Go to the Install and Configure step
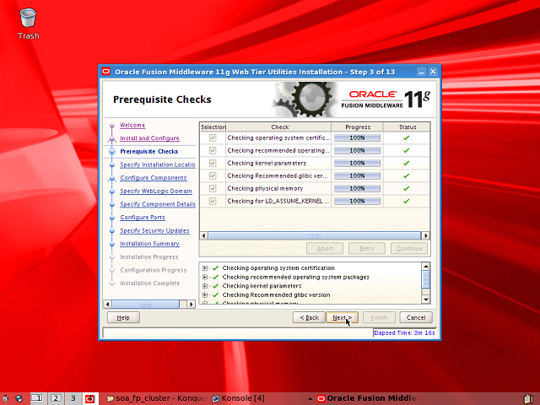This screenshot has height=405, width=540. click(149, 138)
